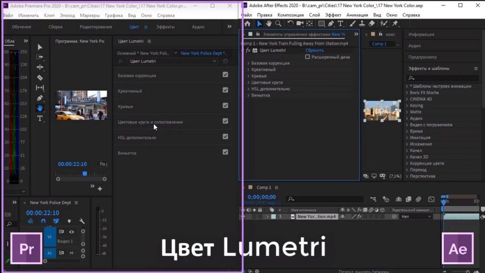
Task: Toggle snapping magnet in Premiere timeline
Action: 43,221
